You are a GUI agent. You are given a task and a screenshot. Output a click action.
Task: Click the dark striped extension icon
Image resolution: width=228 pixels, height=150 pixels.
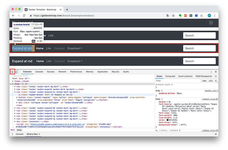(x=191, y=15)
